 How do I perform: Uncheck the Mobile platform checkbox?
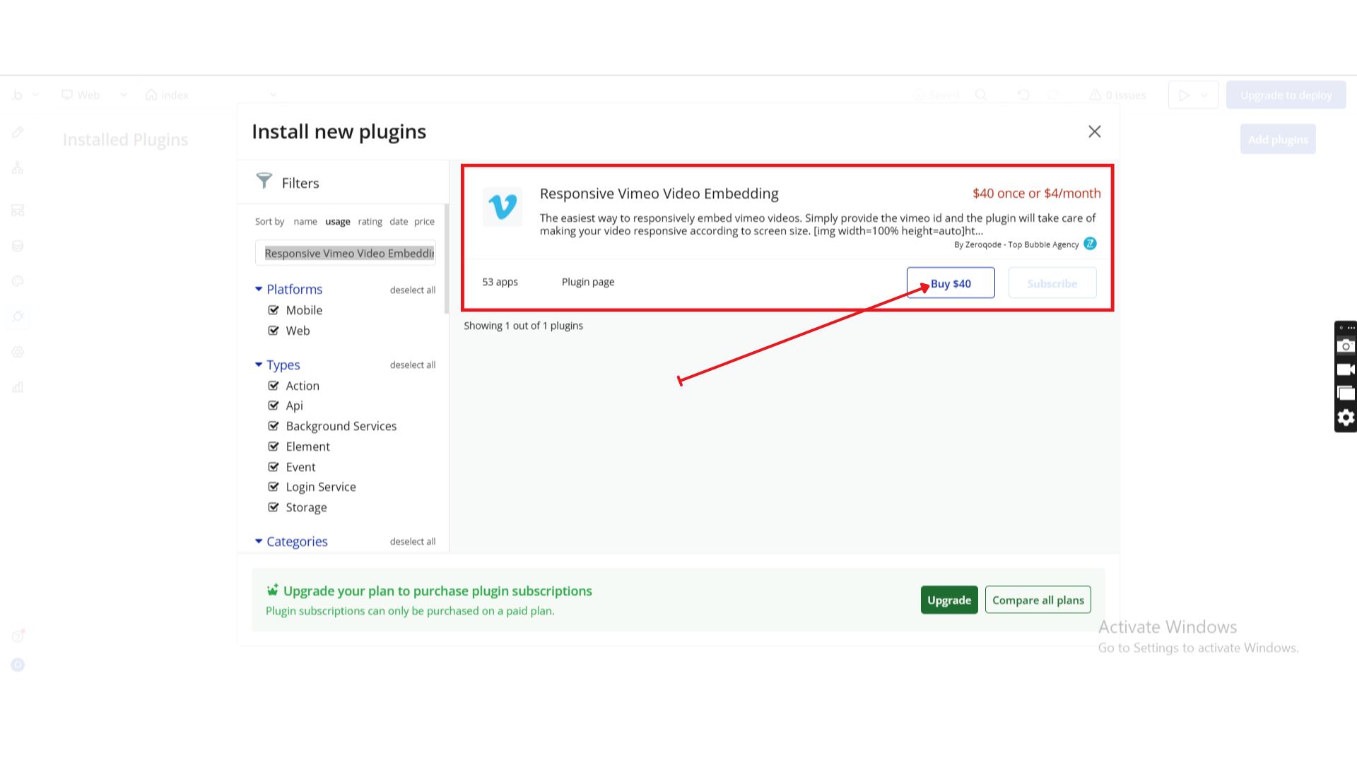point(274,310)
